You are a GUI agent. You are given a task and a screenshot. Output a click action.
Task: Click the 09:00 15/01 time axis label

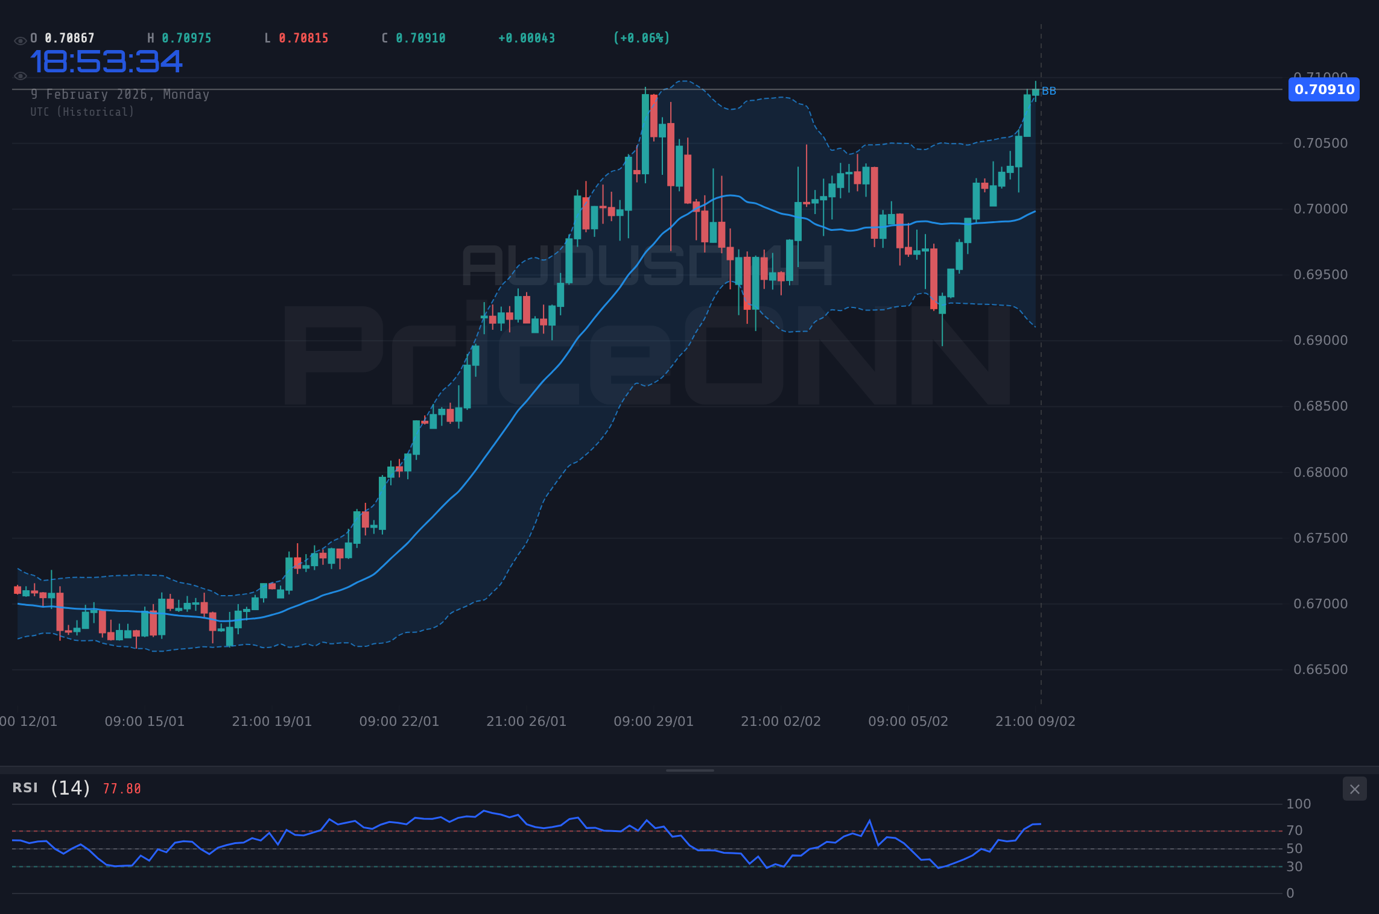pyautogui.click(x=145, y=722)
